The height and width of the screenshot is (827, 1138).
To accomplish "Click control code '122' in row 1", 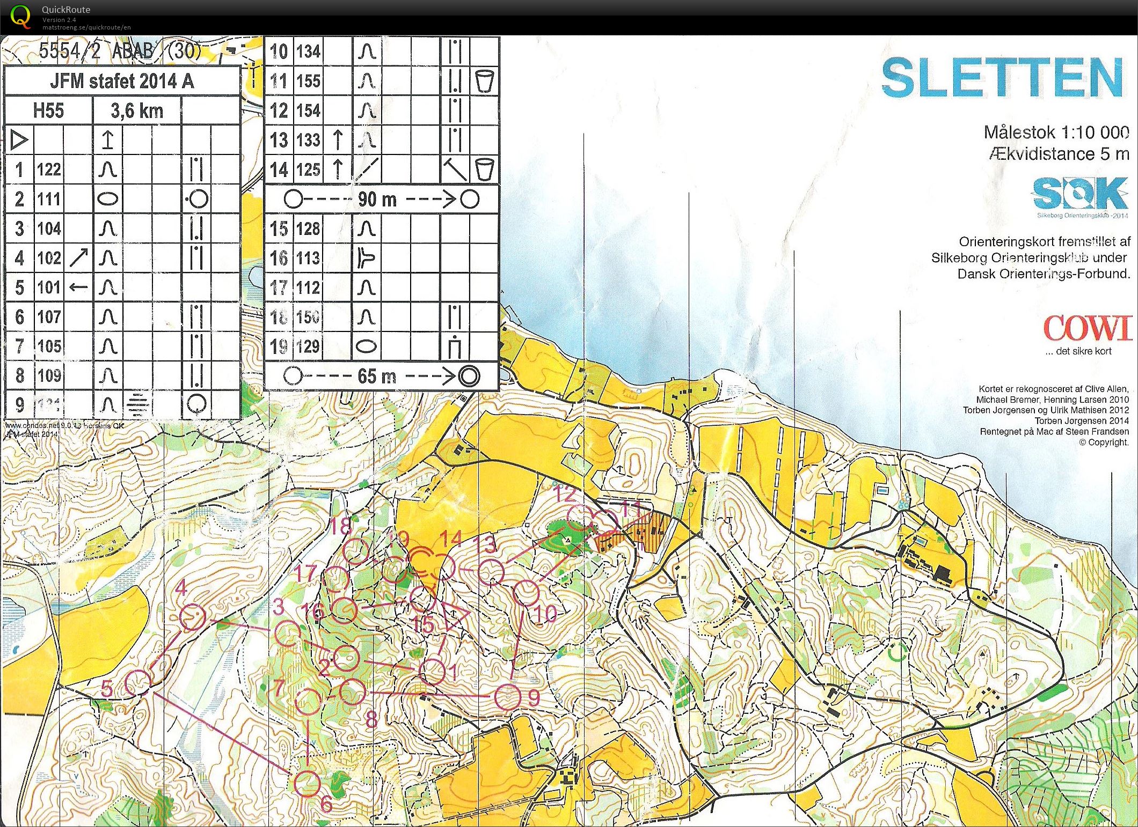I will [x=49, y=169].
